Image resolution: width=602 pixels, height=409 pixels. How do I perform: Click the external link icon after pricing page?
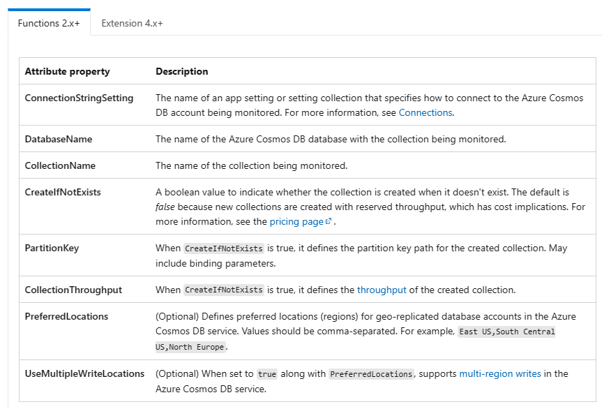(x=329, y=222)
